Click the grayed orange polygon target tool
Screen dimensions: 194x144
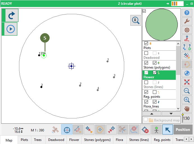coord(100,130)
